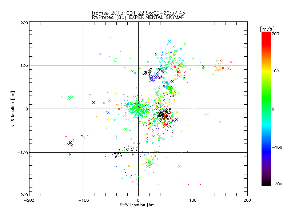Click the colorbar tick label "-100"

[277, 147]
